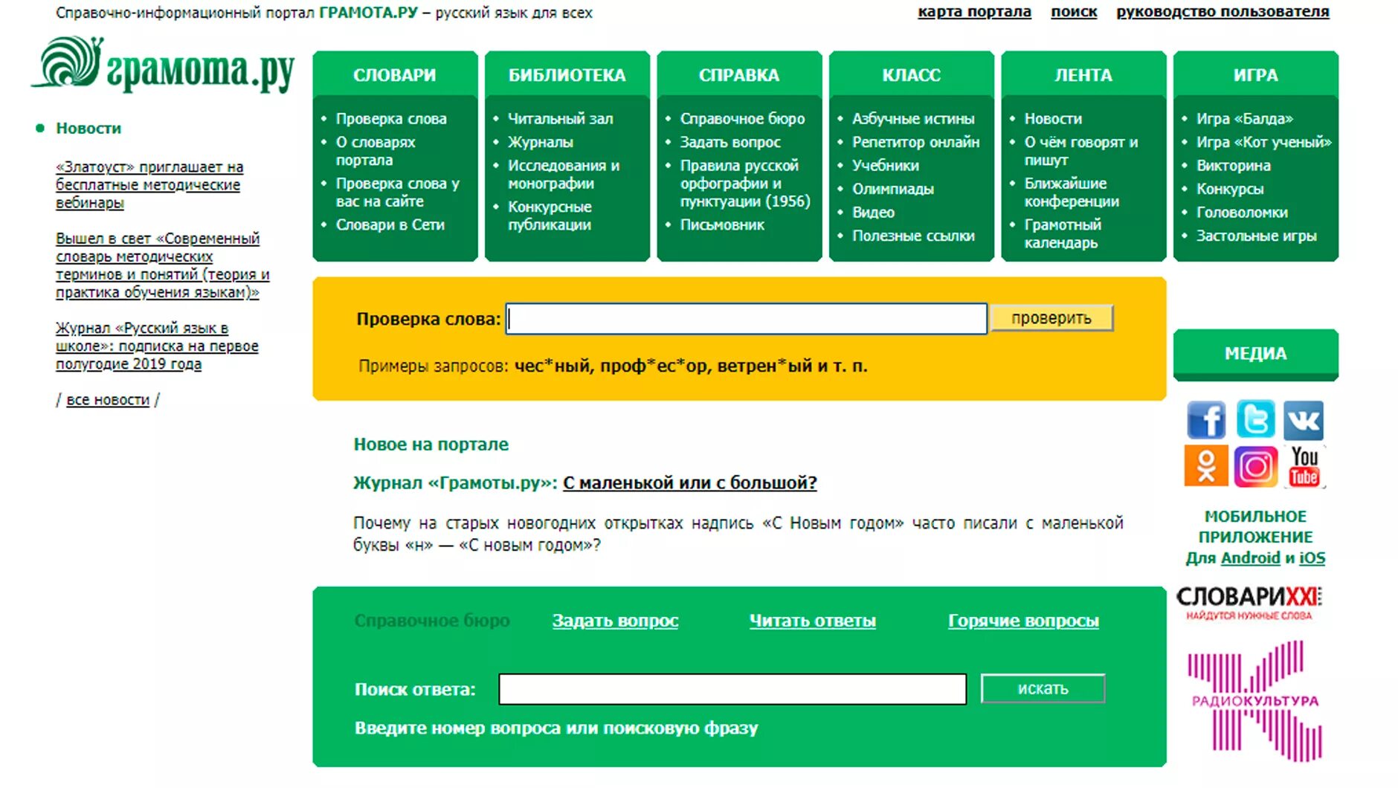Open Горячие вопросы link
Image resolution: width=1398 pixels, height=788 pixels.
[1023, 621]
